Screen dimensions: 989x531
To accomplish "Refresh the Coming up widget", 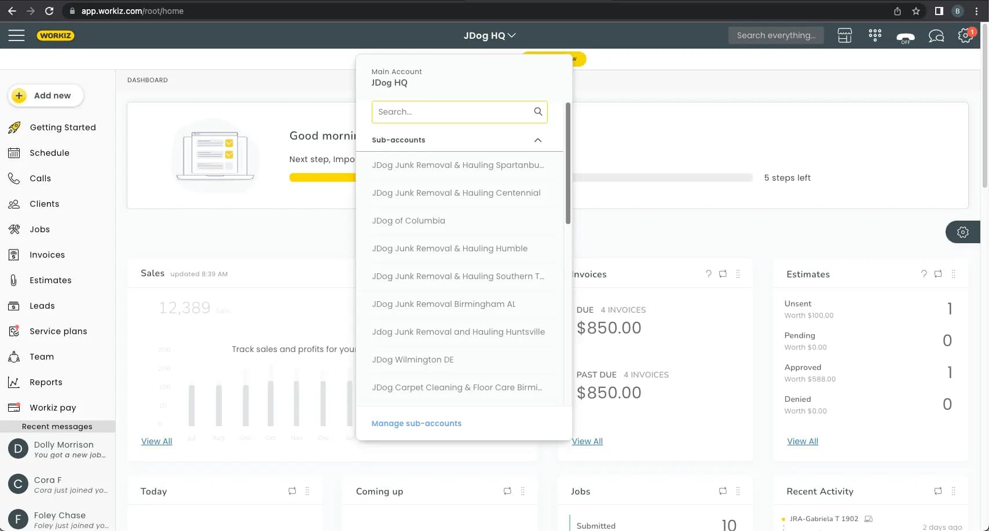I will tap(507, 491).
